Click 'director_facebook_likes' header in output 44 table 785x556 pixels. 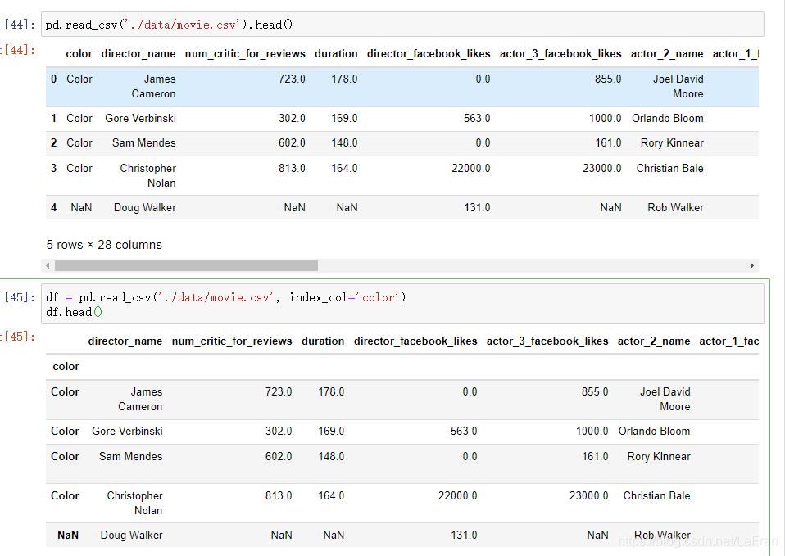tap(429, 53)
